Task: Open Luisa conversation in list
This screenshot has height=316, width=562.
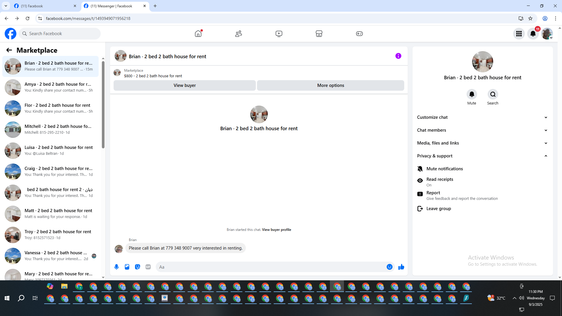Action: click(x=50, y=150)
